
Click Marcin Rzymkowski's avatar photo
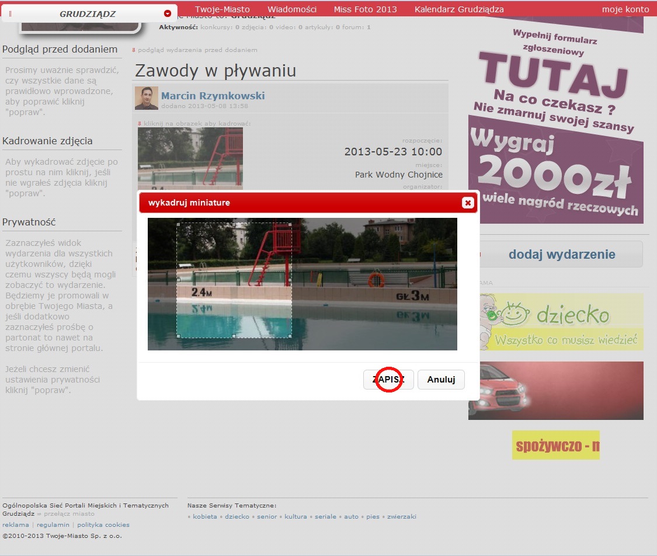[146, 98]
